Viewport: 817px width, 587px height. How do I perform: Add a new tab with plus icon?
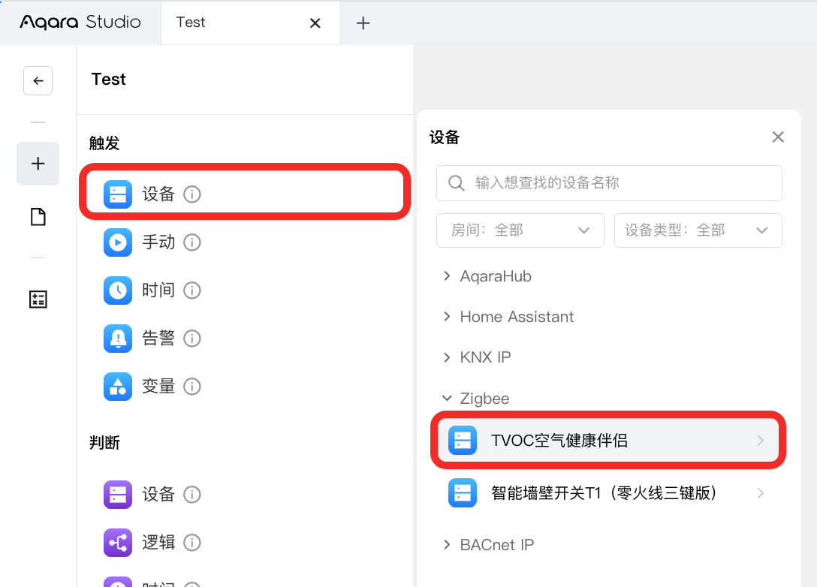[x=363, y=23]
